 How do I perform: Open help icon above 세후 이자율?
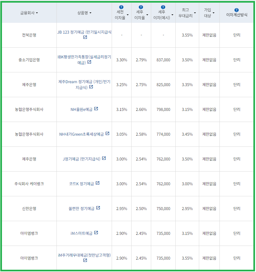point(141,7)
